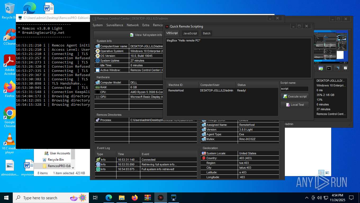Screen dimensions: 360x203
Task: Click the Local Test button
Action: pos(295,105)
